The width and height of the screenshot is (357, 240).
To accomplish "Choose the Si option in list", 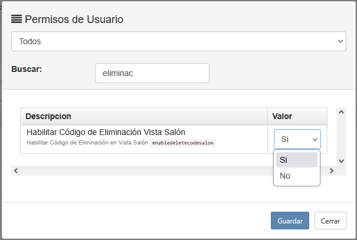I will (297, 160).
